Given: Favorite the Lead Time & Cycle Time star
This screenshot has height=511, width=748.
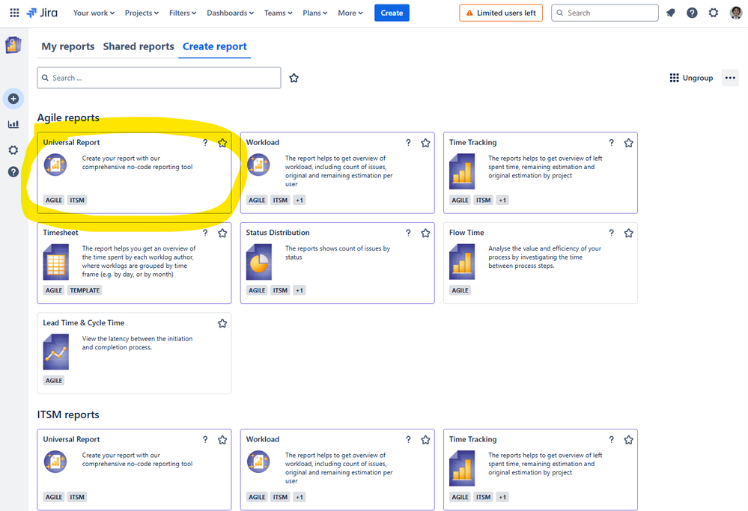Looking at the screenshot, I should (x=222, y=323).
